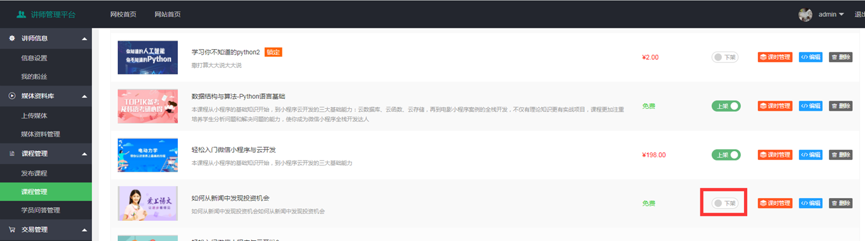865x241 pixels.
Task: Click the ¥2.00 price text
Action: click(x=650, y=57)
